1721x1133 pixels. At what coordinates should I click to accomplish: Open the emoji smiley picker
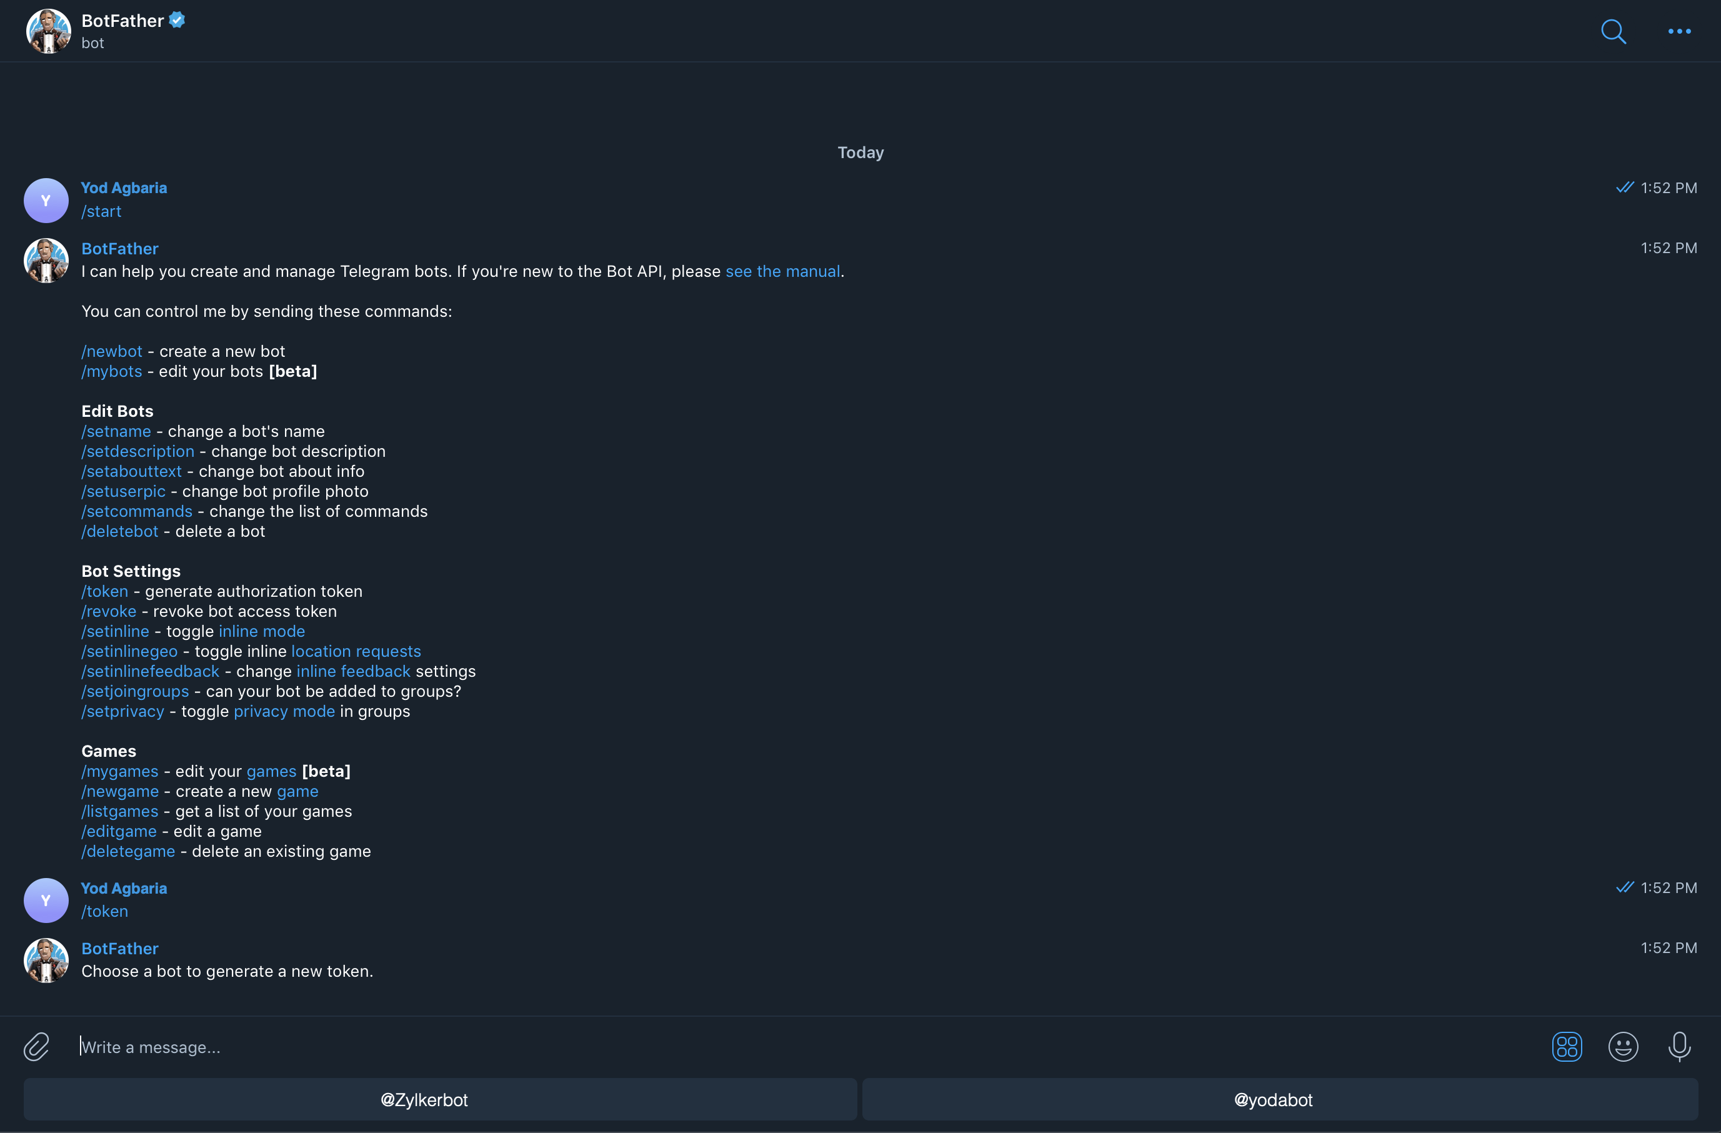(x=1623, y=1046)
